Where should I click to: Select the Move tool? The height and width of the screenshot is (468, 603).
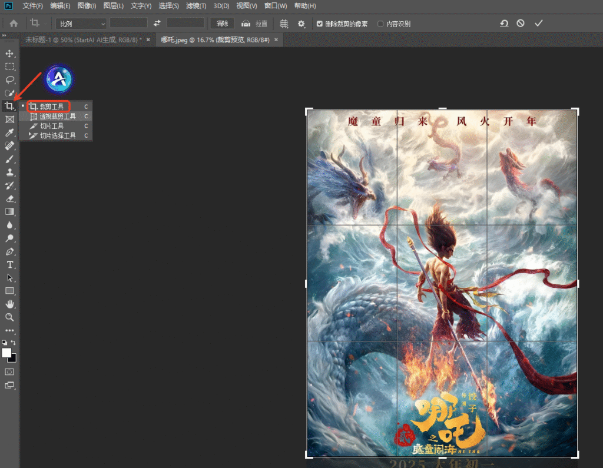pyautogui.click(x=9, y=54)
